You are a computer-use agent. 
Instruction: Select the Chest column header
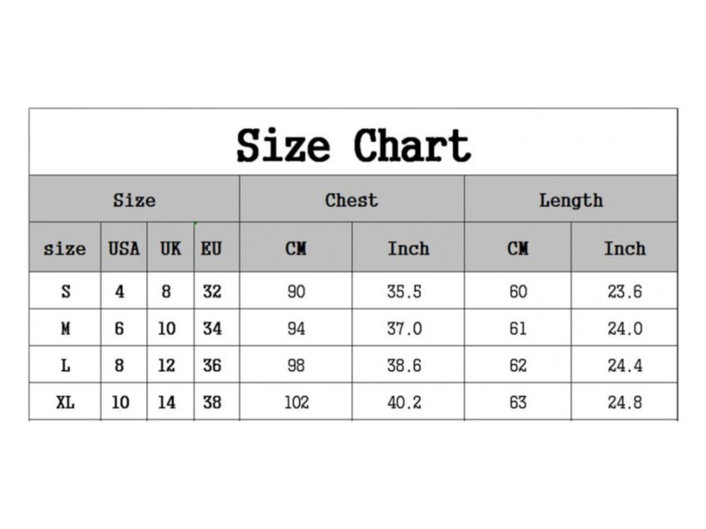coord(351,199)
